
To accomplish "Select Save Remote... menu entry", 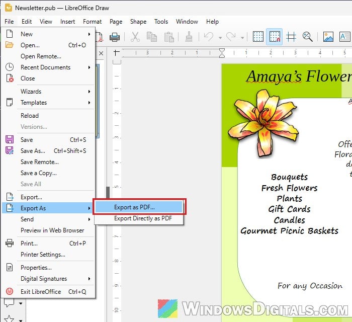I will point(48,162).
